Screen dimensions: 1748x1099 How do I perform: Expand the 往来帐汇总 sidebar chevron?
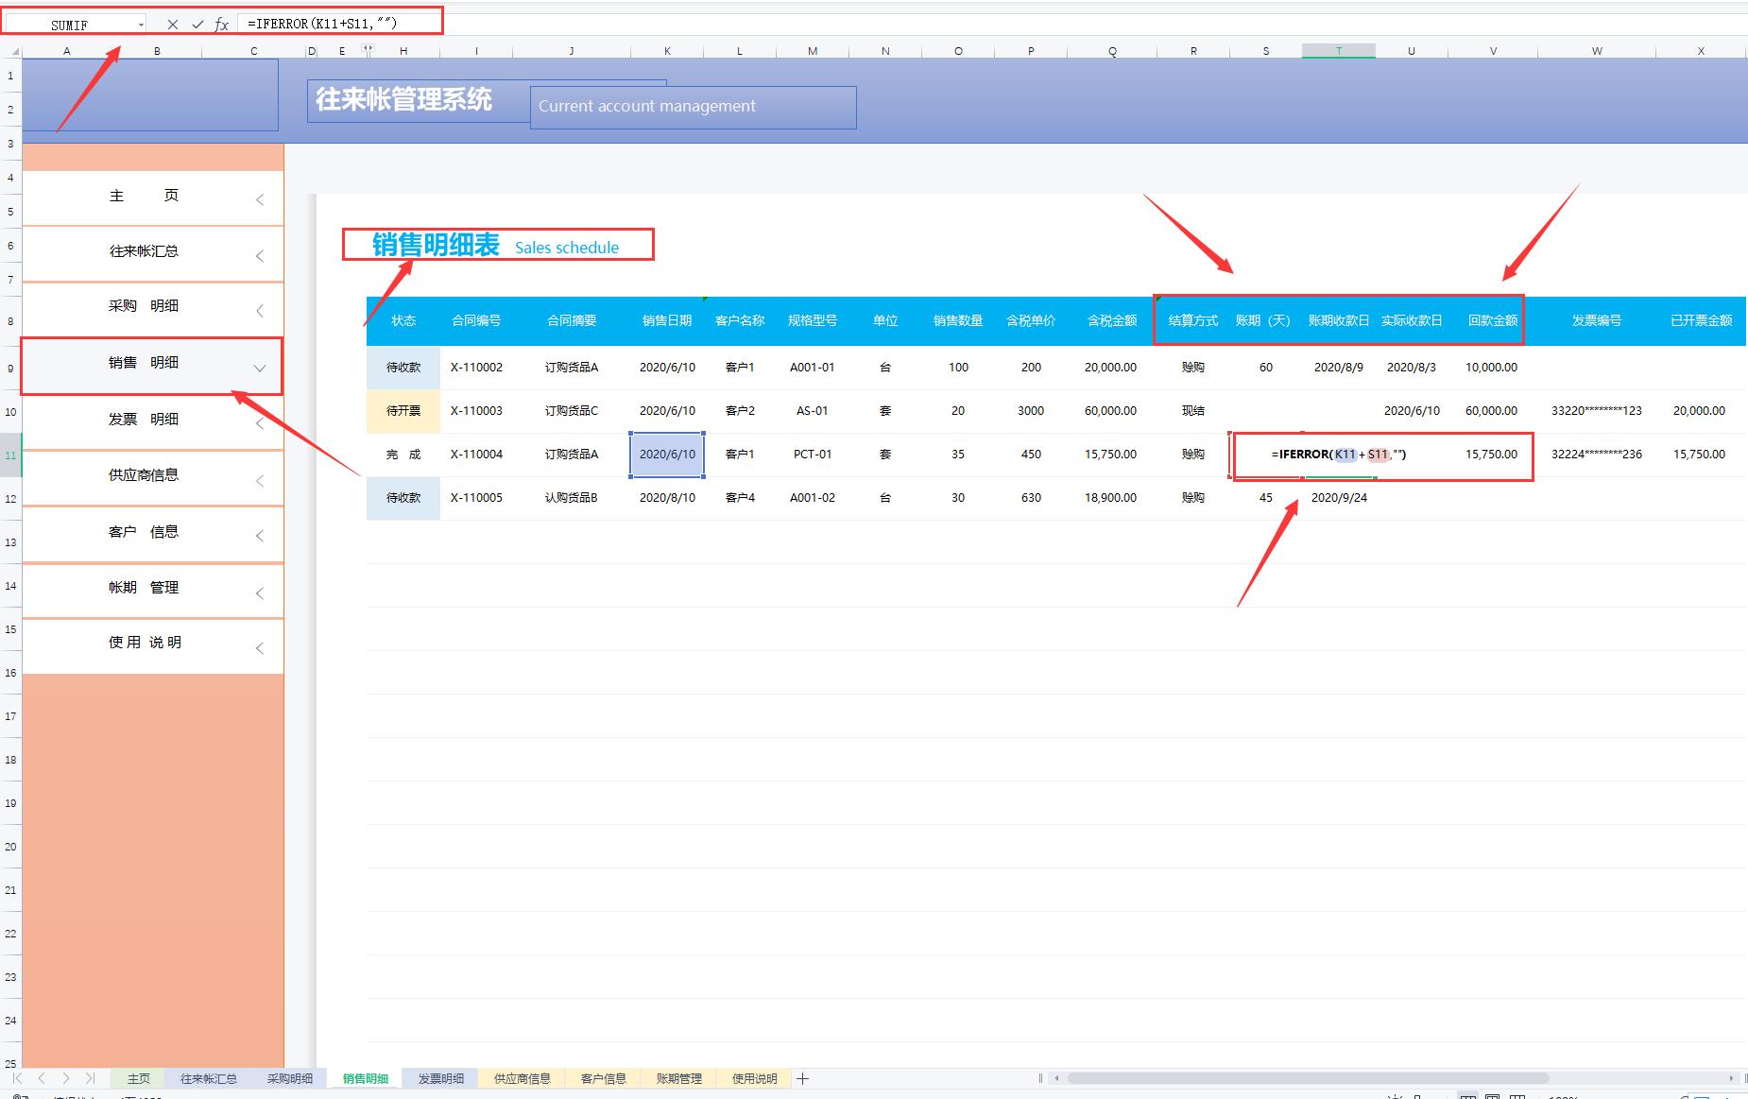click(260, 256)
